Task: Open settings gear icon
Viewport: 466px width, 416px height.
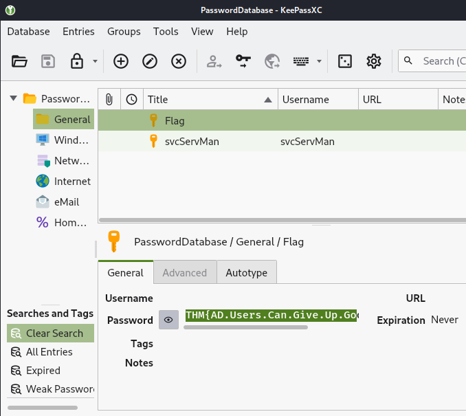Action: (x=374, y=62)
